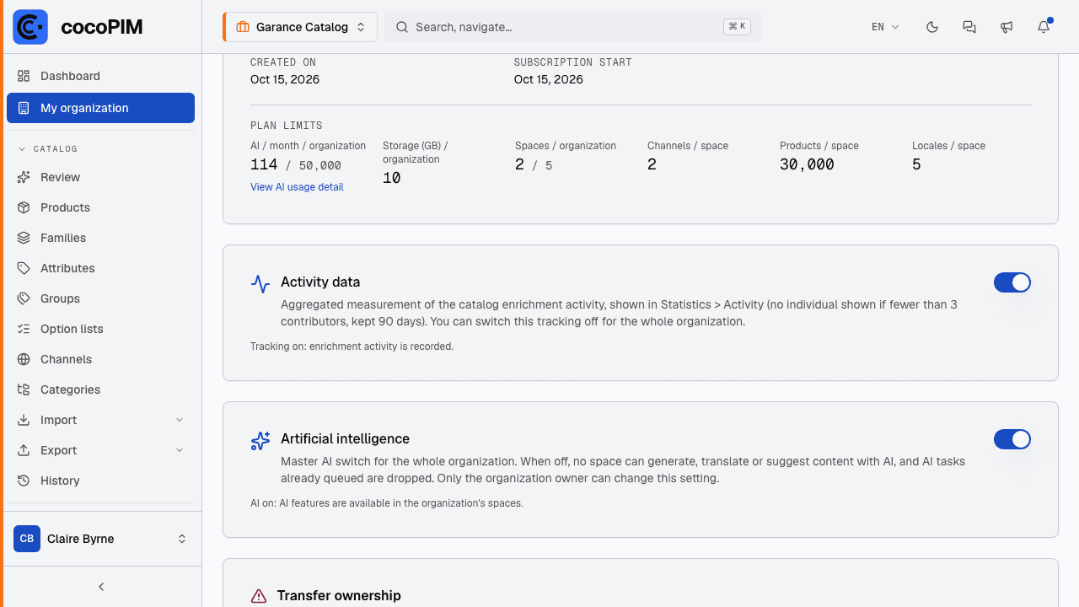This screenshot has width=1079, height=607.
Task: Open announcements megaphone icon
Action: point(1007,27)
